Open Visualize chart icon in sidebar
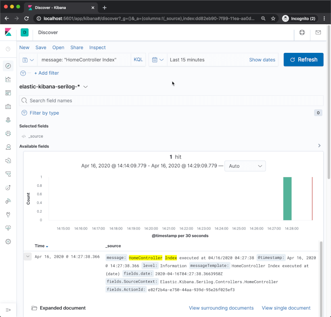The height and width of the screenshot is (317, 331). click(x=8, y=79)
